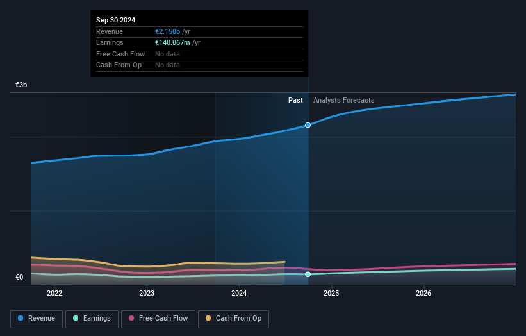Screen dimensions: 526x336
Task: Toggle the Free Cash Flow legend button
Action: tap(158, 319)
